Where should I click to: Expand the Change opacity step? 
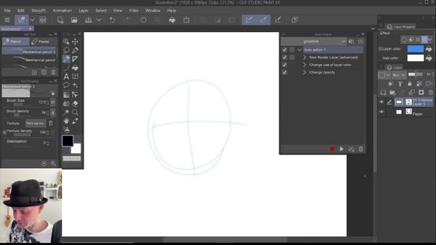305,73
